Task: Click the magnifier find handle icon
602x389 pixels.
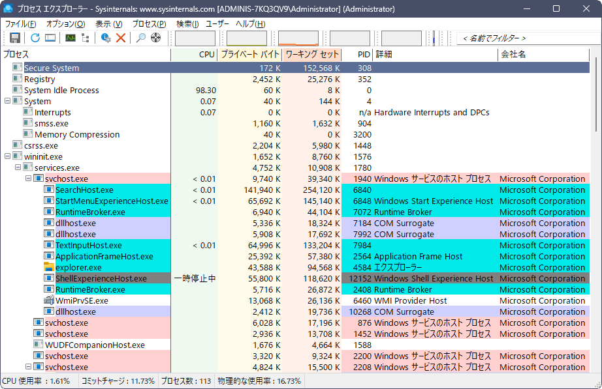Action: (141, 38)
